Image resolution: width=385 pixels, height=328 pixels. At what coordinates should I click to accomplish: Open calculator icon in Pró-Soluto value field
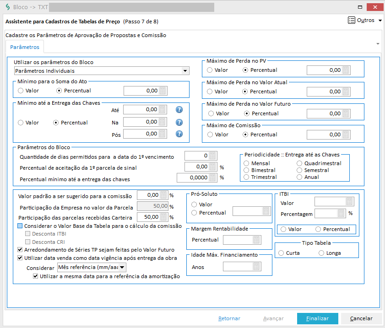pos(266,211)
